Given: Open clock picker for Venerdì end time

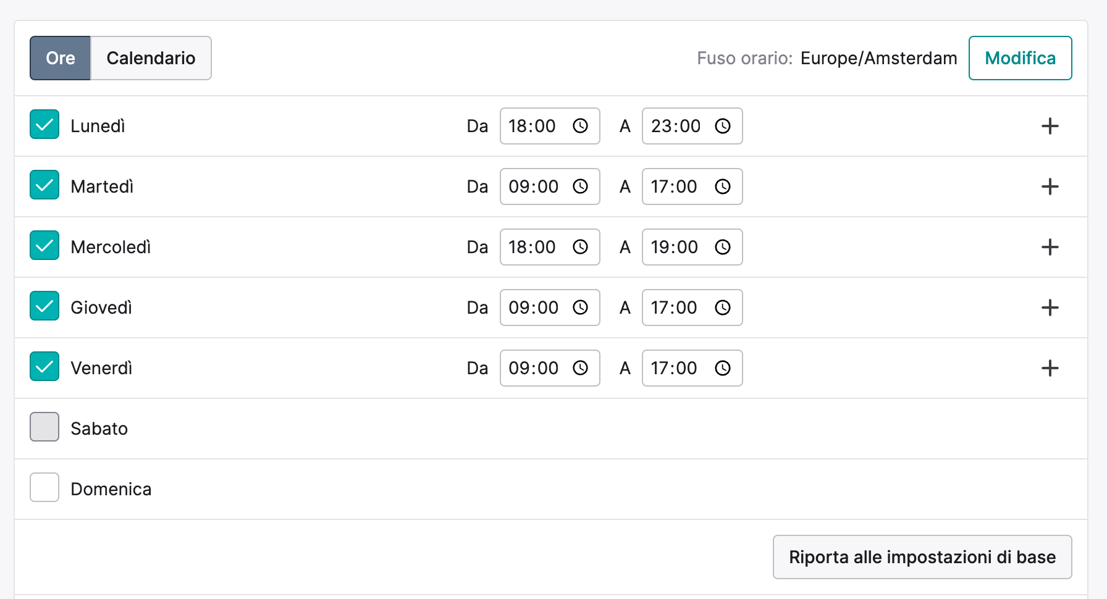Looking at the screenshot, I should (x=722, y=368).
